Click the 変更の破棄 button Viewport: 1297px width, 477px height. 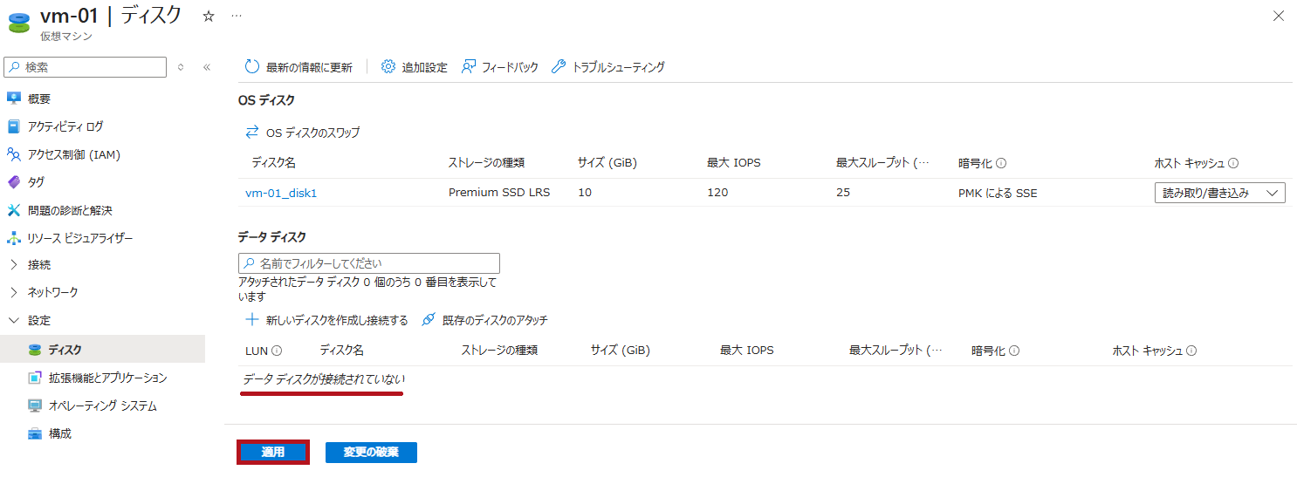point(371,453)
